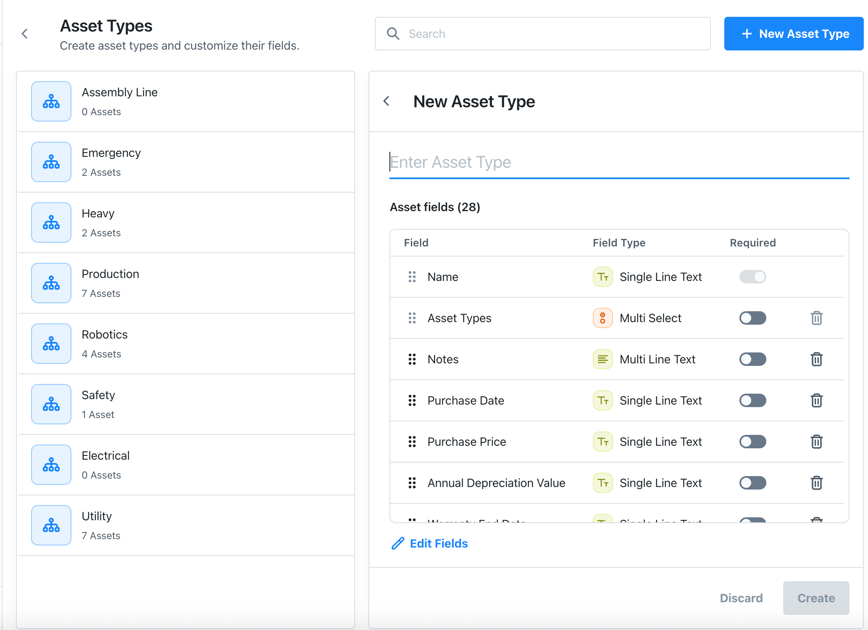
Task: Discard the new asset type
Action: [x=741, y=598]
